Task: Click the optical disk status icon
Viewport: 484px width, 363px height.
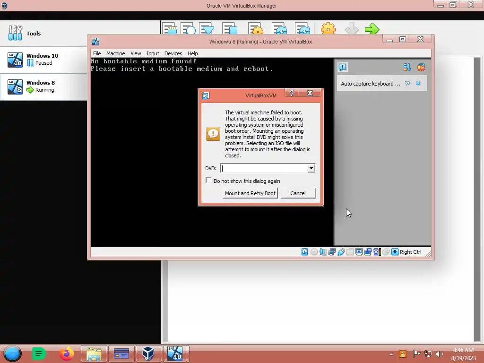Action: pyautogui.click(x=314, y=252)
